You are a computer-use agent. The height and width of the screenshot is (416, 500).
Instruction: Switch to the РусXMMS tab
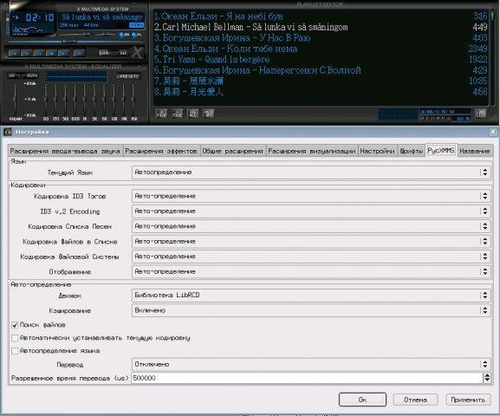[441, 150]
